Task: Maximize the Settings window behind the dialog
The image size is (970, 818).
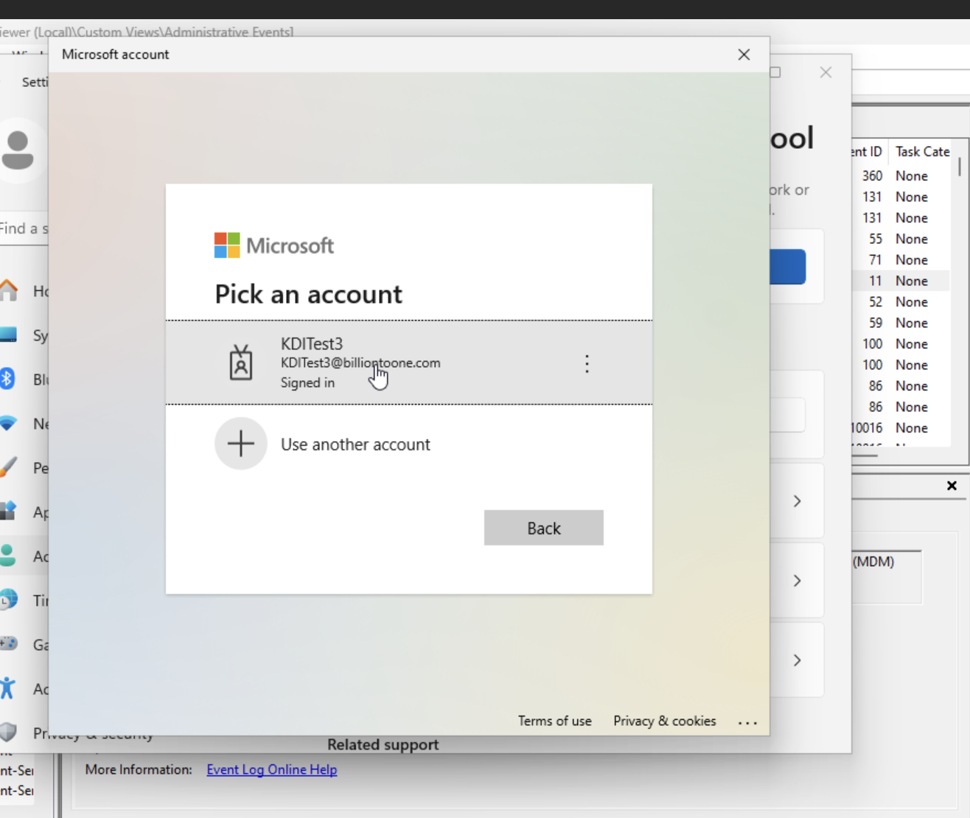Action: pos(775,72)
